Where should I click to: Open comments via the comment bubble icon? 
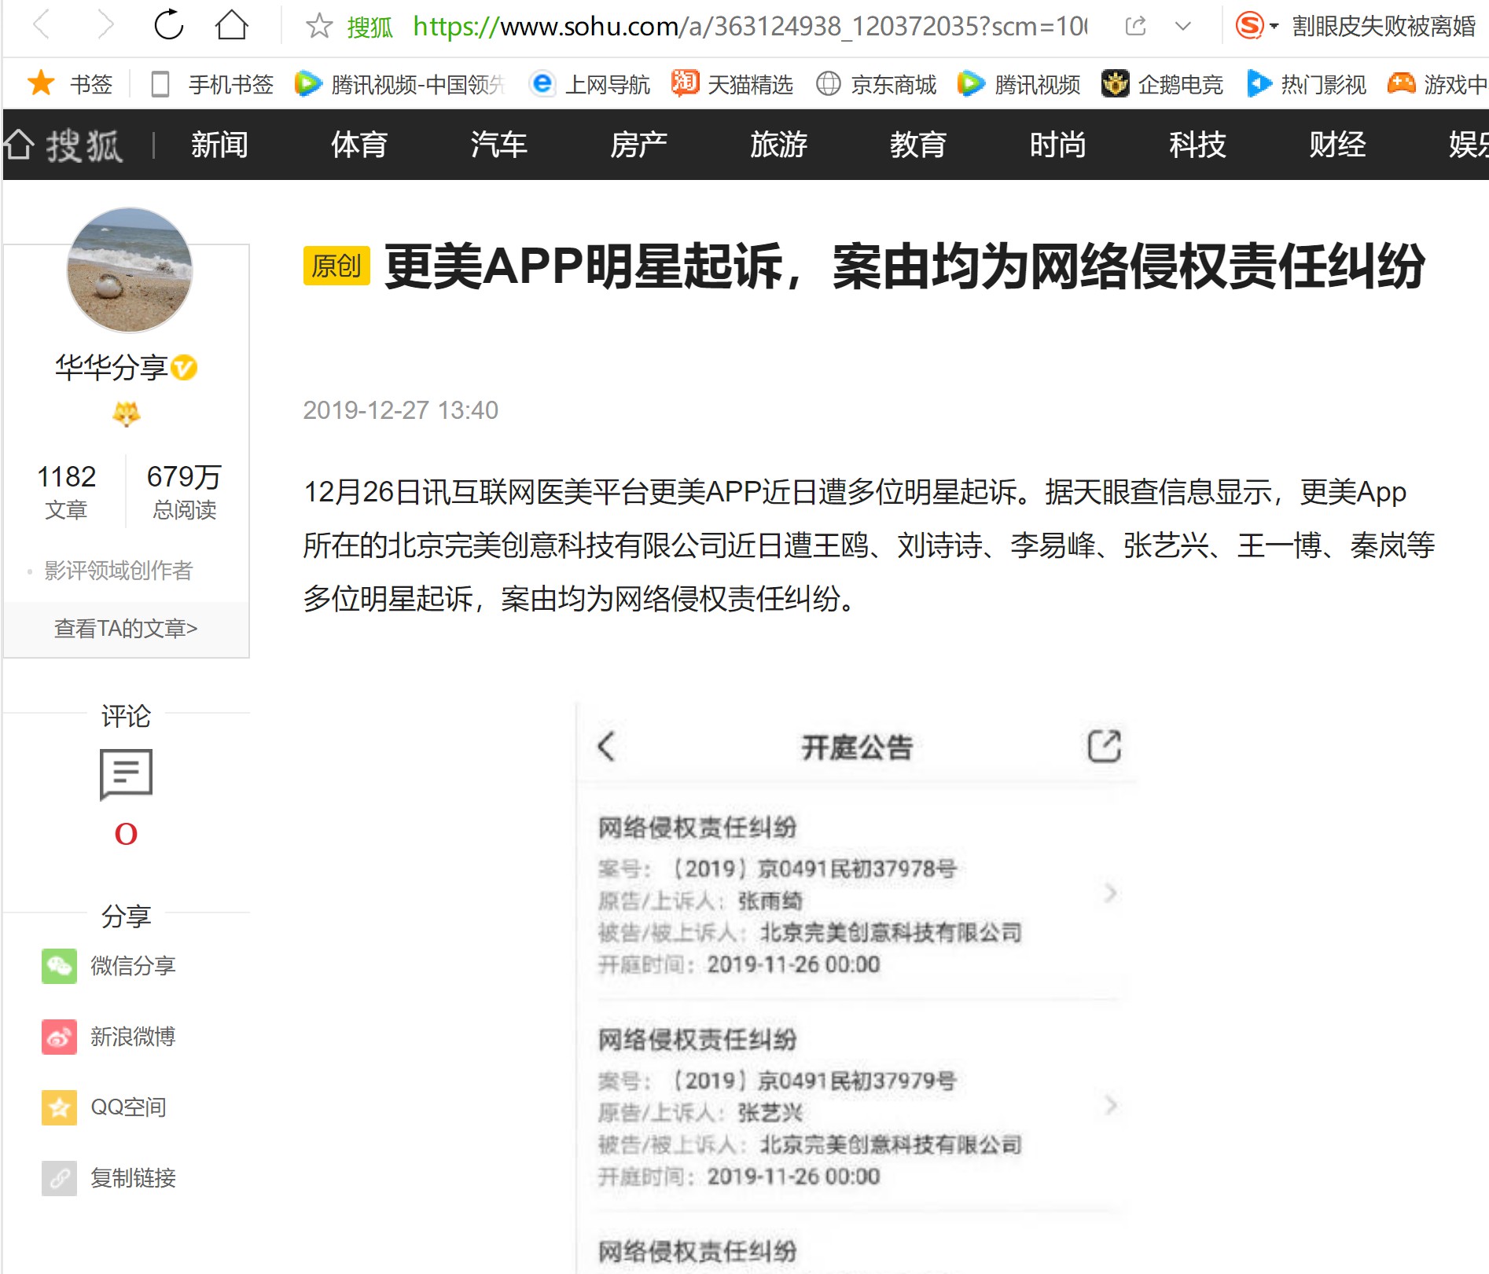tap(126, 774)
